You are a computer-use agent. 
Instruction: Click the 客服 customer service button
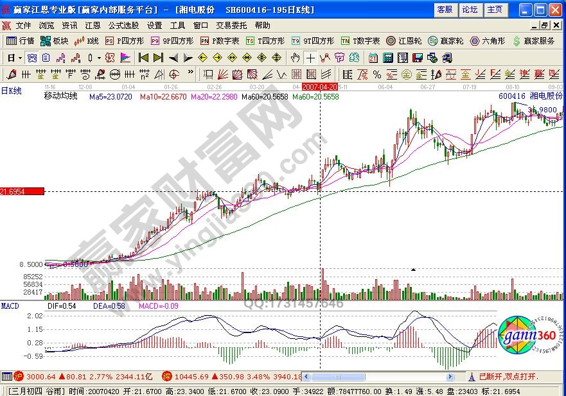click(446, 10)
